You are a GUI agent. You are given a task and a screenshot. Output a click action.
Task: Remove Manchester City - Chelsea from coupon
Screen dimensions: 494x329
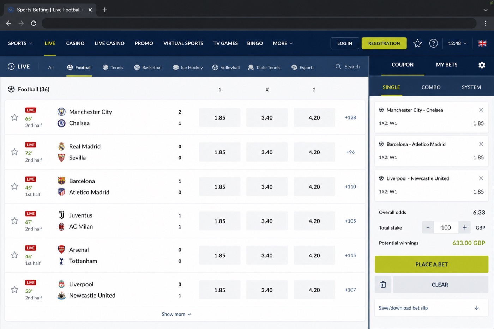[481, 110]
